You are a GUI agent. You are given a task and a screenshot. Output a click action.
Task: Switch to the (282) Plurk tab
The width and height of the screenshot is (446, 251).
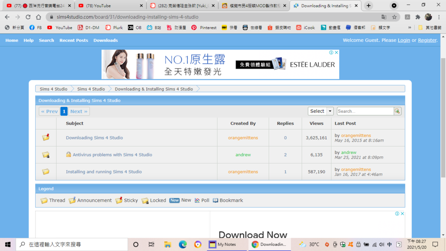point(182,6)
